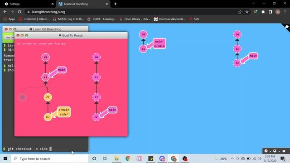Select yellow commit C2 in goal tree
The width and height of the screenshot is (290, 163).
click(48, 97)
